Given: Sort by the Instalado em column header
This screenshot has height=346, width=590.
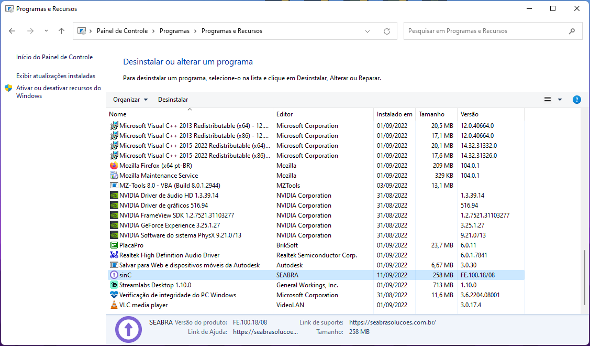Looking at the screenshot, I should (395, 114).
